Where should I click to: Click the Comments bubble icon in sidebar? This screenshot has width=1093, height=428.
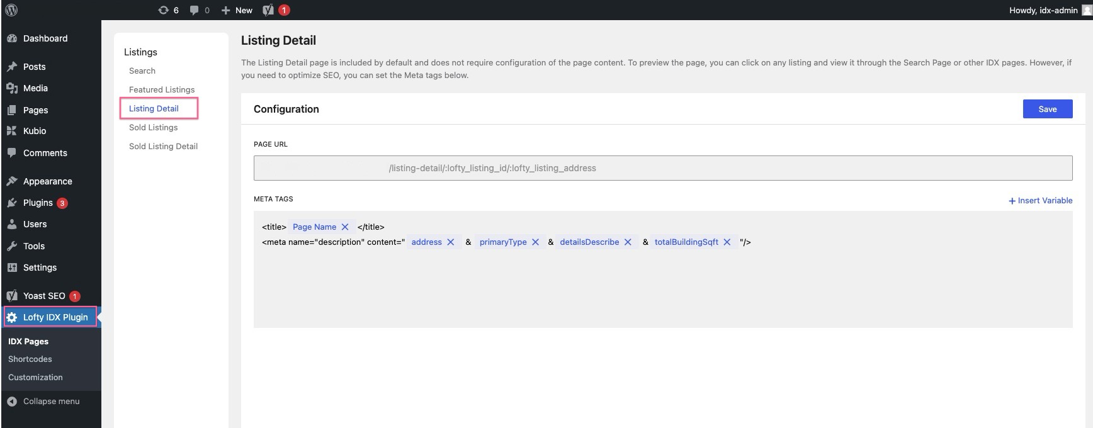(x=12, y=153)
